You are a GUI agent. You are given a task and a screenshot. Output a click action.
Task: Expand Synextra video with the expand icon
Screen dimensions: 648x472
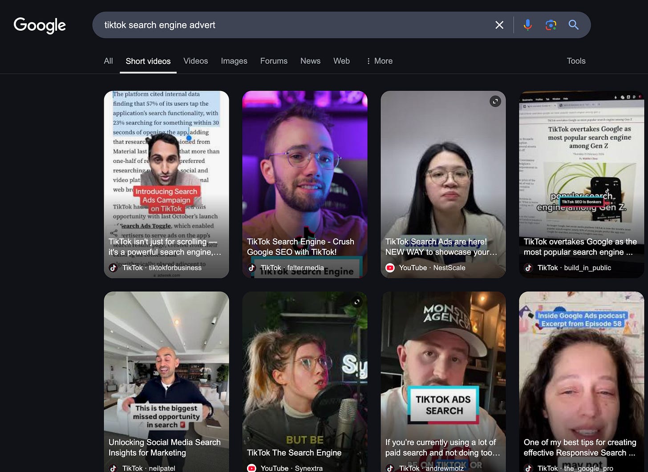tap(357, 302)
